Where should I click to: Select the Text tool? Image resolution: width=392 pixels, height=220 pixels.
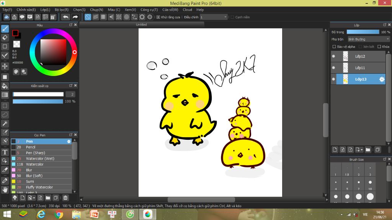click(x=5, y=152)
